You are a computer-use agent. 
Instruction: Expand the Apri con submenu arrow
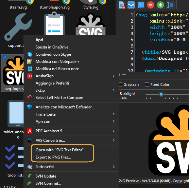coord(113,122)
